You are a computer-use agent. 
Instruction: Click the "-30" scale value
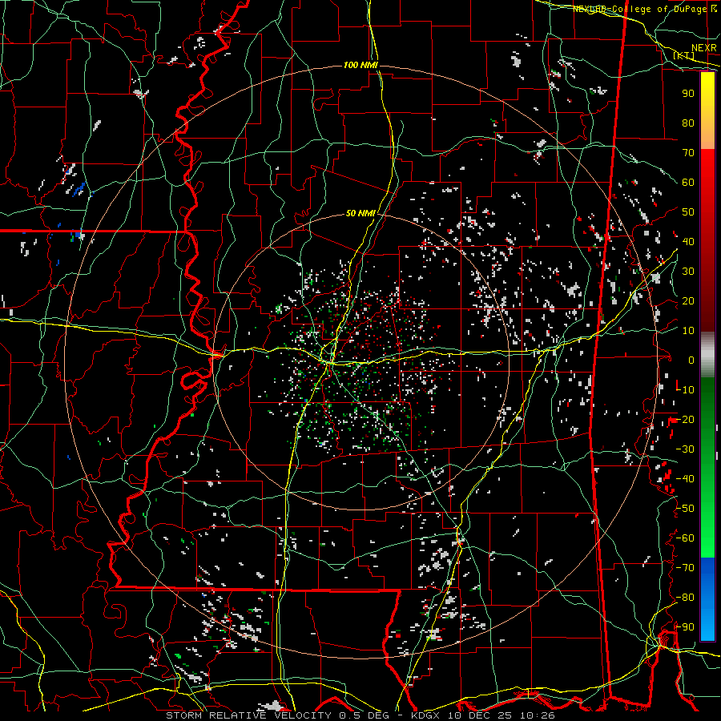[x=685, y=449]
